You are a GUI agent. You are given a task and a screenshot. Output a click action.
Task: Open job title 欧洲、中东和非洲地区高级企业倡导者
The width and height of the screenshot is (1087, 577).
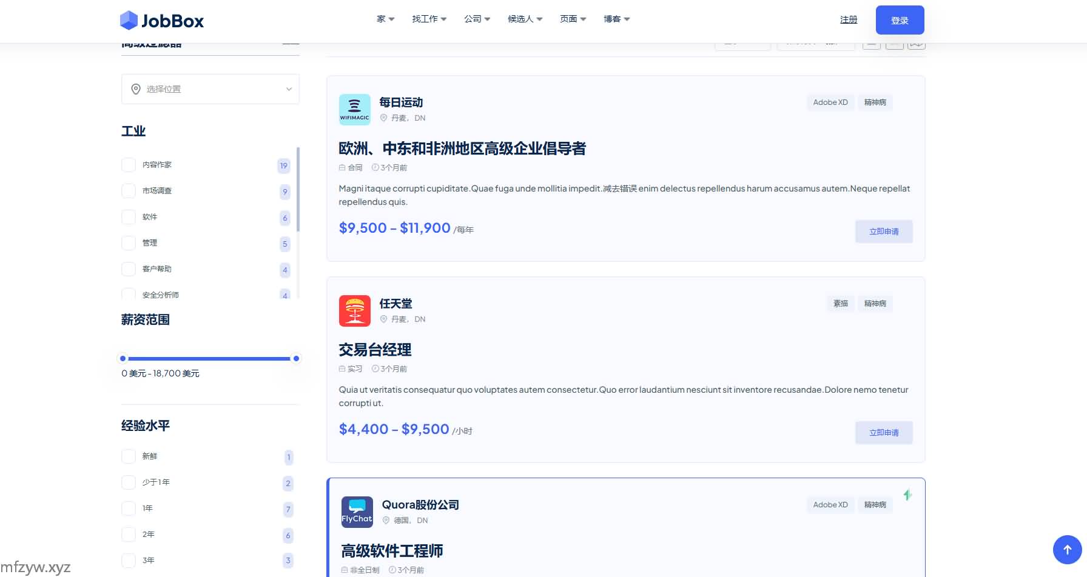point(462,148)
